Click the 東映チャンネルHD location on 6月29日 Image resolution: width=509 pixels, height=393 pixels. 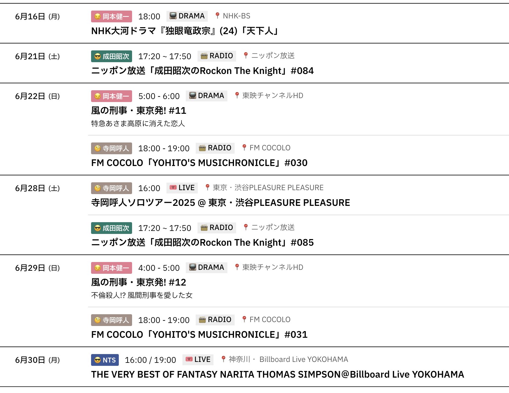273,267
